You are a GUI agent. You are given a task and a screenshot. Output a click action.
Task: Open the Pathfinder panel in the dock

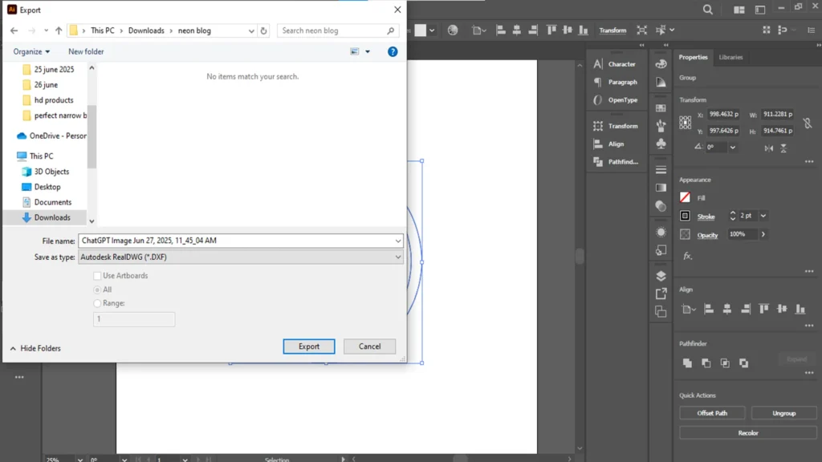(x=615, y=162)
